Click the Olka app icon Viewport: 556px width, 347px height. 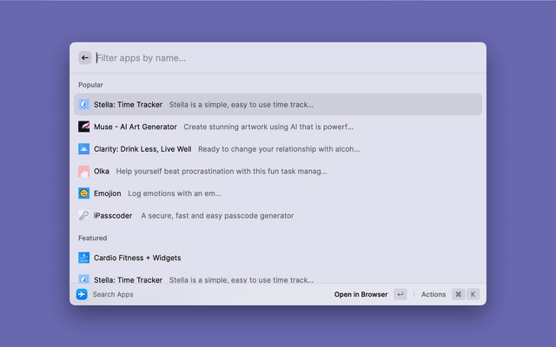(x=84, y=171)
